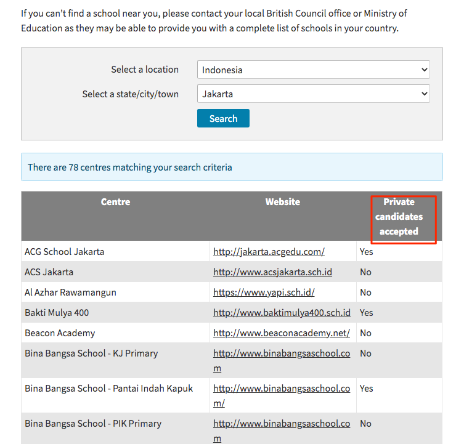
Task: Open Bina Bangsa Pantai Indah Kapuk website link
Action: point(282,396)
